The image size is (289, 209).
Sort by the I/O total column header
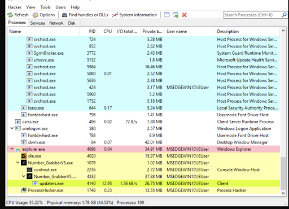(126, 32)
